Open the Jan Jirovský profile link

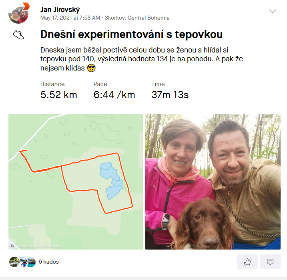[60, 10]
